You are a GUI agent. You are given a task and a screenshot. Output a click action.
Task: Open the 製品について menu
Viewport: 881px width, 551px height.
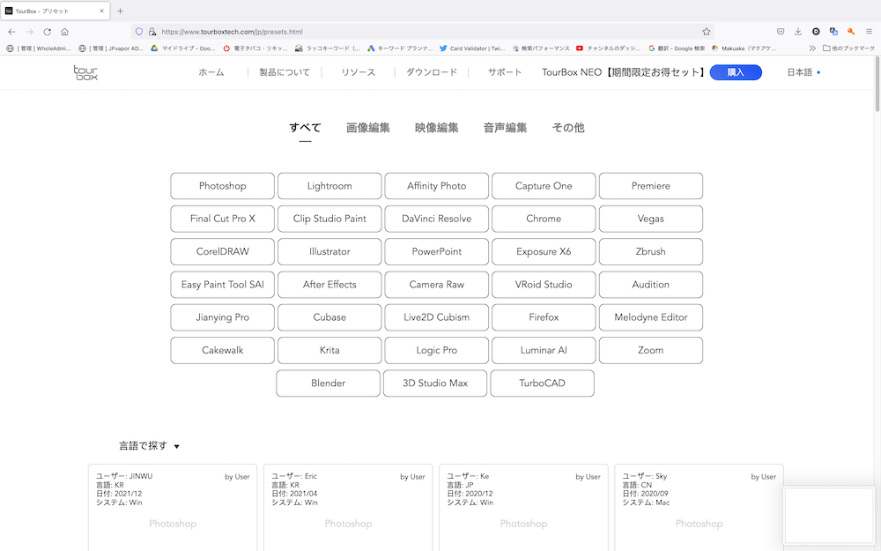tap(285, 72)
